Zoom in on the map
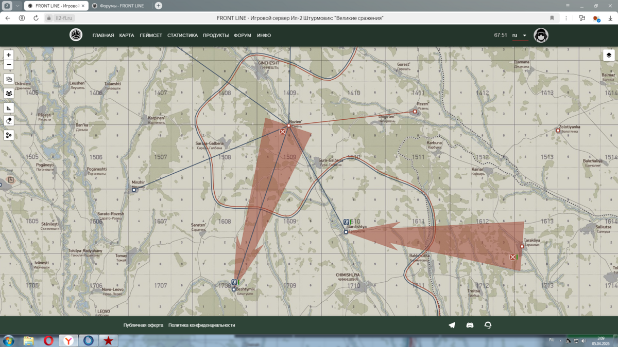Screen dimensions: 618x347 coord(9,55)
